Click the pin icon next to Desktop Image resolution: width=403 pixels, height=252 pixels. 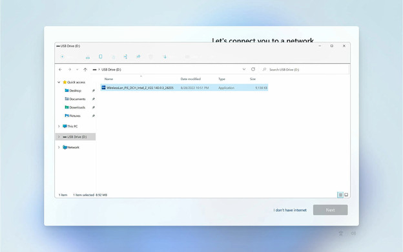click(93, 90)
